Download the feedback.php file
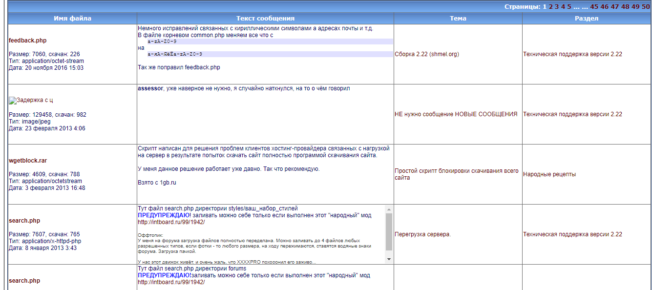The width and height of the screenshot is (652, 290). coord(28,41)
